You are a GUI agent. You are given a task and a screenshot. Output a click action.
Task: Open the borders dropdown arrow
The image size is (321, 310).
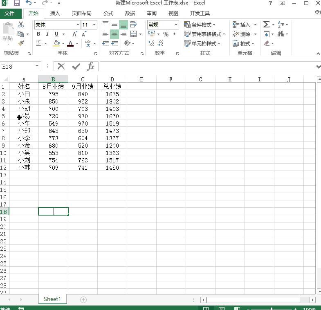point(45,43)
